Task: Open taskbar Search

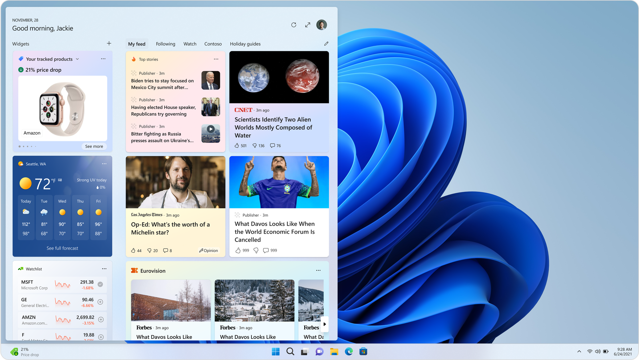Action: [x=290, y=352]
